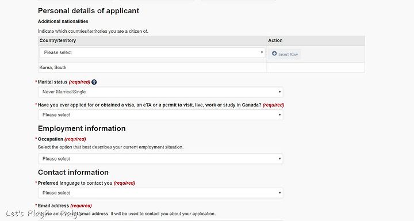This screenshot has width=414, height=221.
Task: Click the Country/territory column header
Action: 57,40
